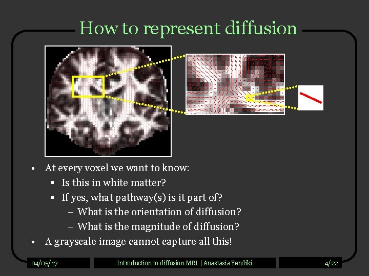This screenshot has height=276, width=369.
Task: Click 'A grayscale image cannot capture all this!'
Action: click(138, 241)
